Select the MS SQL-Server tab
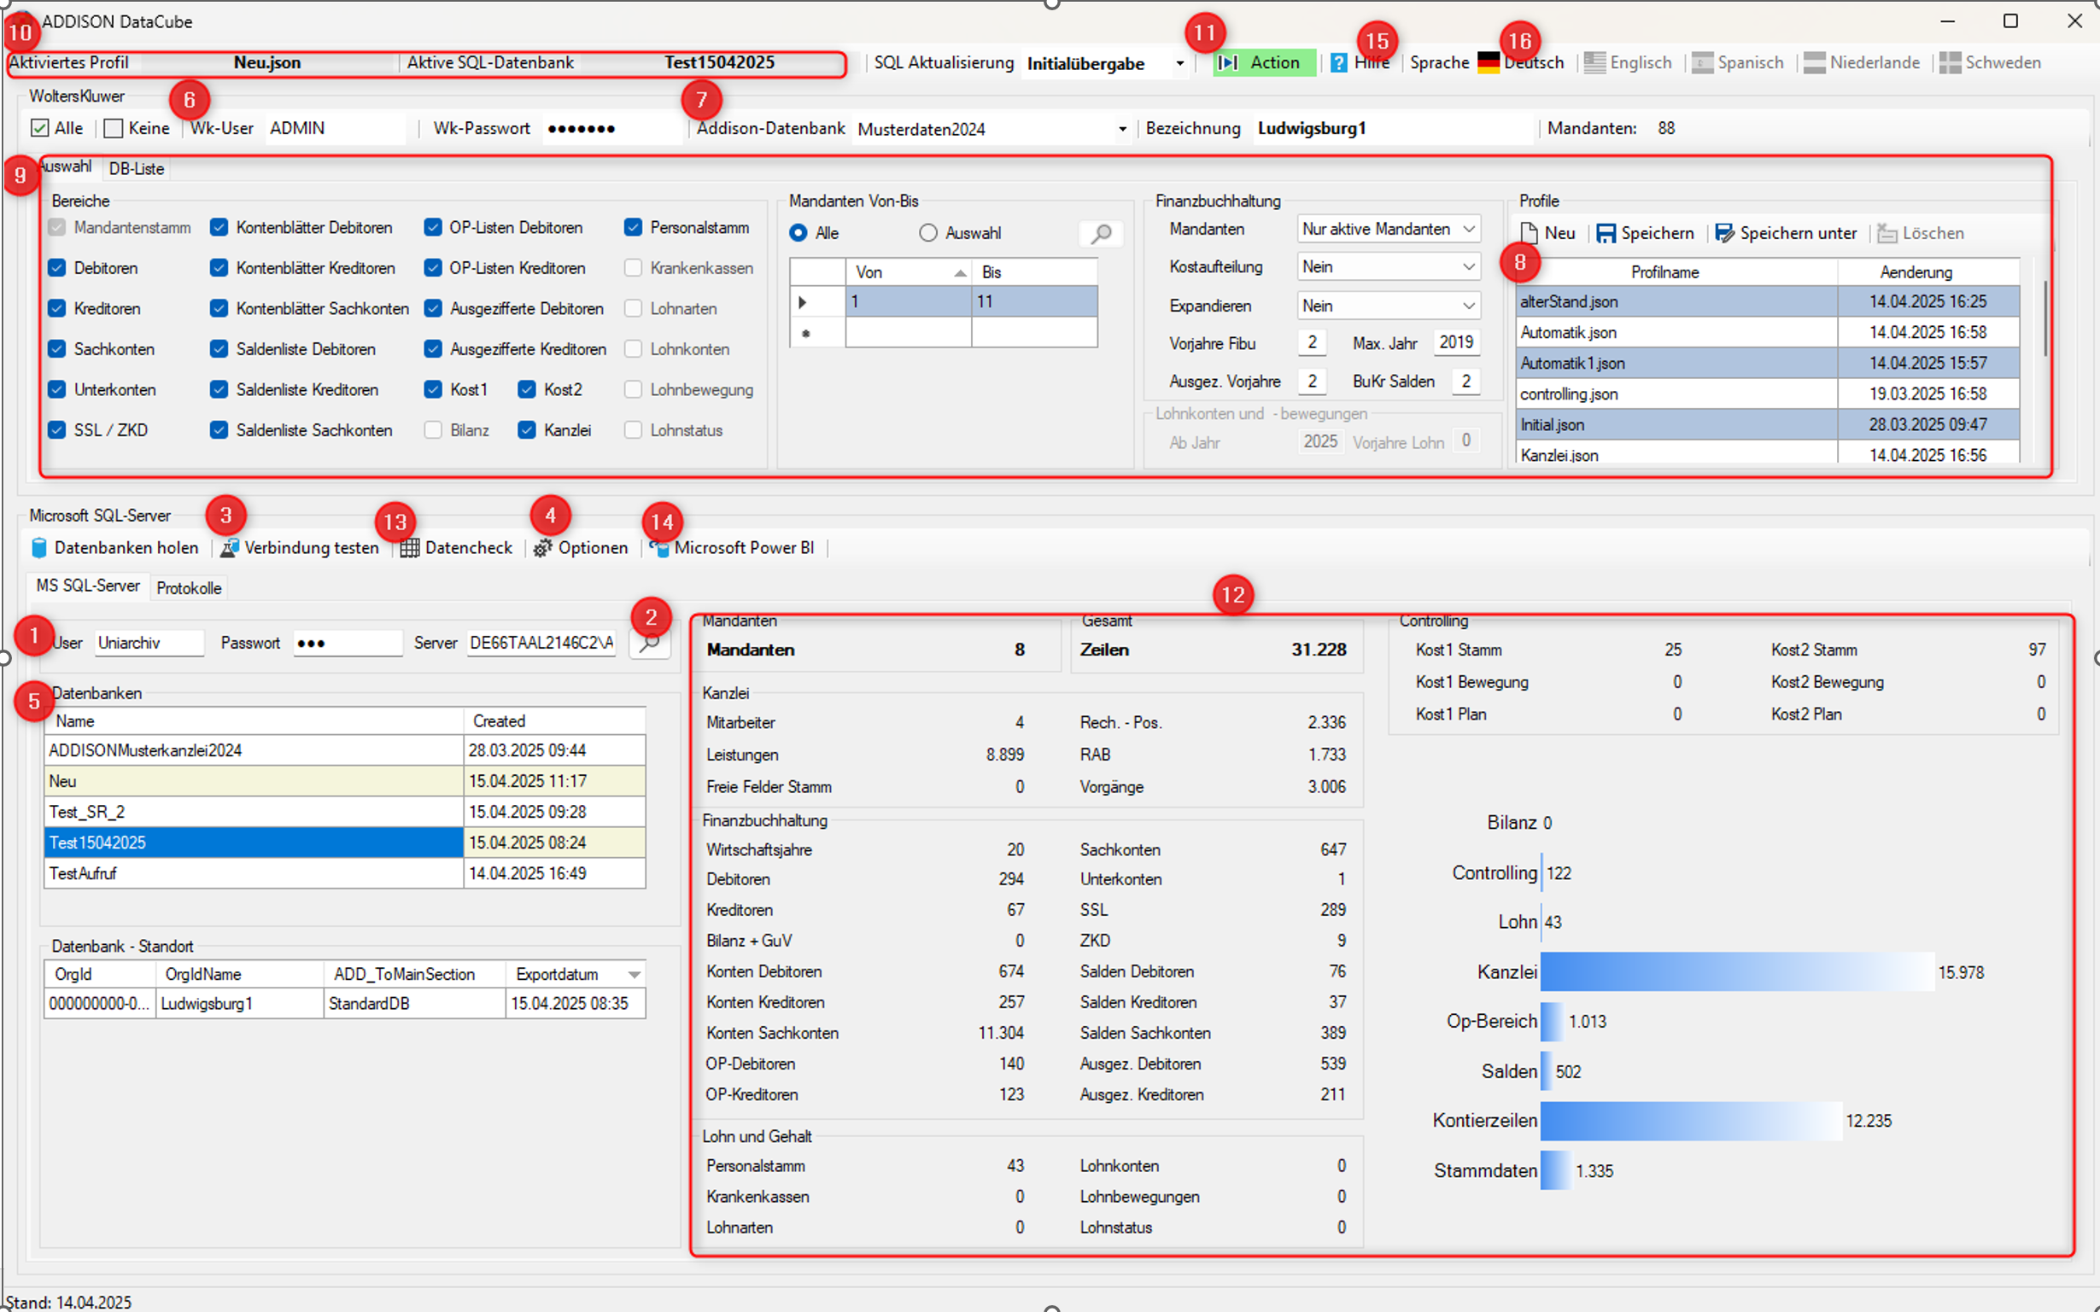The image size is (2100, 1312). pos(88,586)
